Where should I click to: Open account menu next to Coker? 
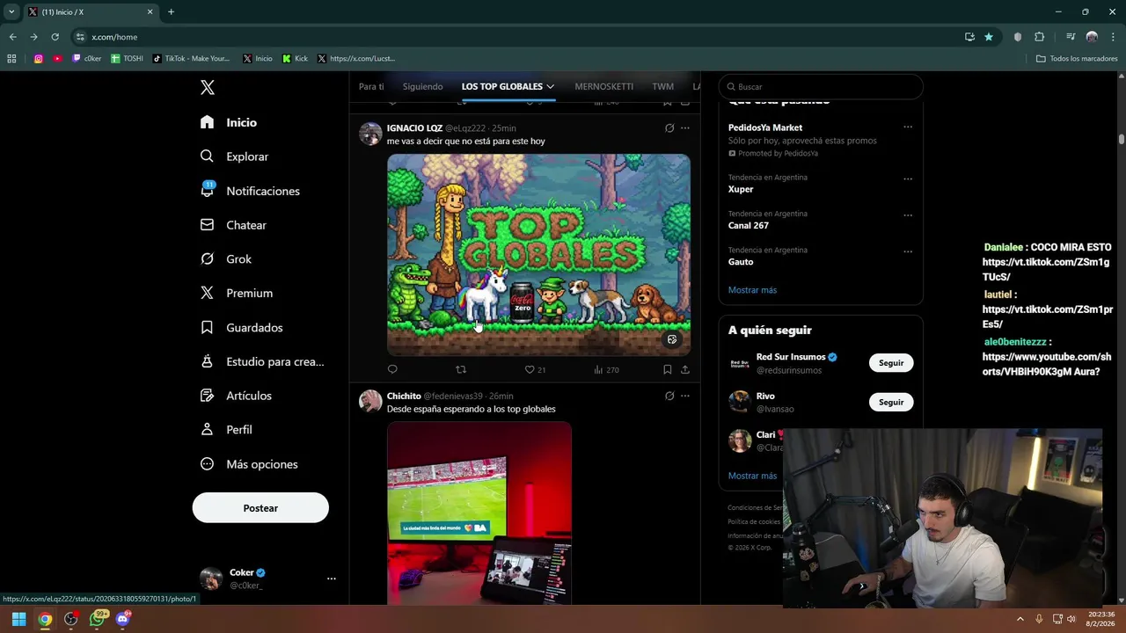click(x=332, y=578)
